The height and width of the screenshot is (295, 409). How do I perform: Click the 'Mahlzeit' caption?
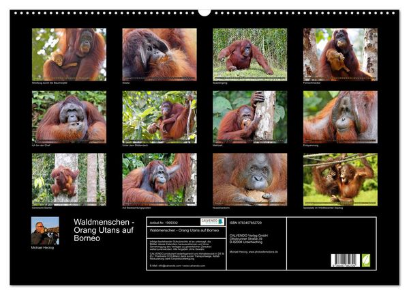point(217,145)
